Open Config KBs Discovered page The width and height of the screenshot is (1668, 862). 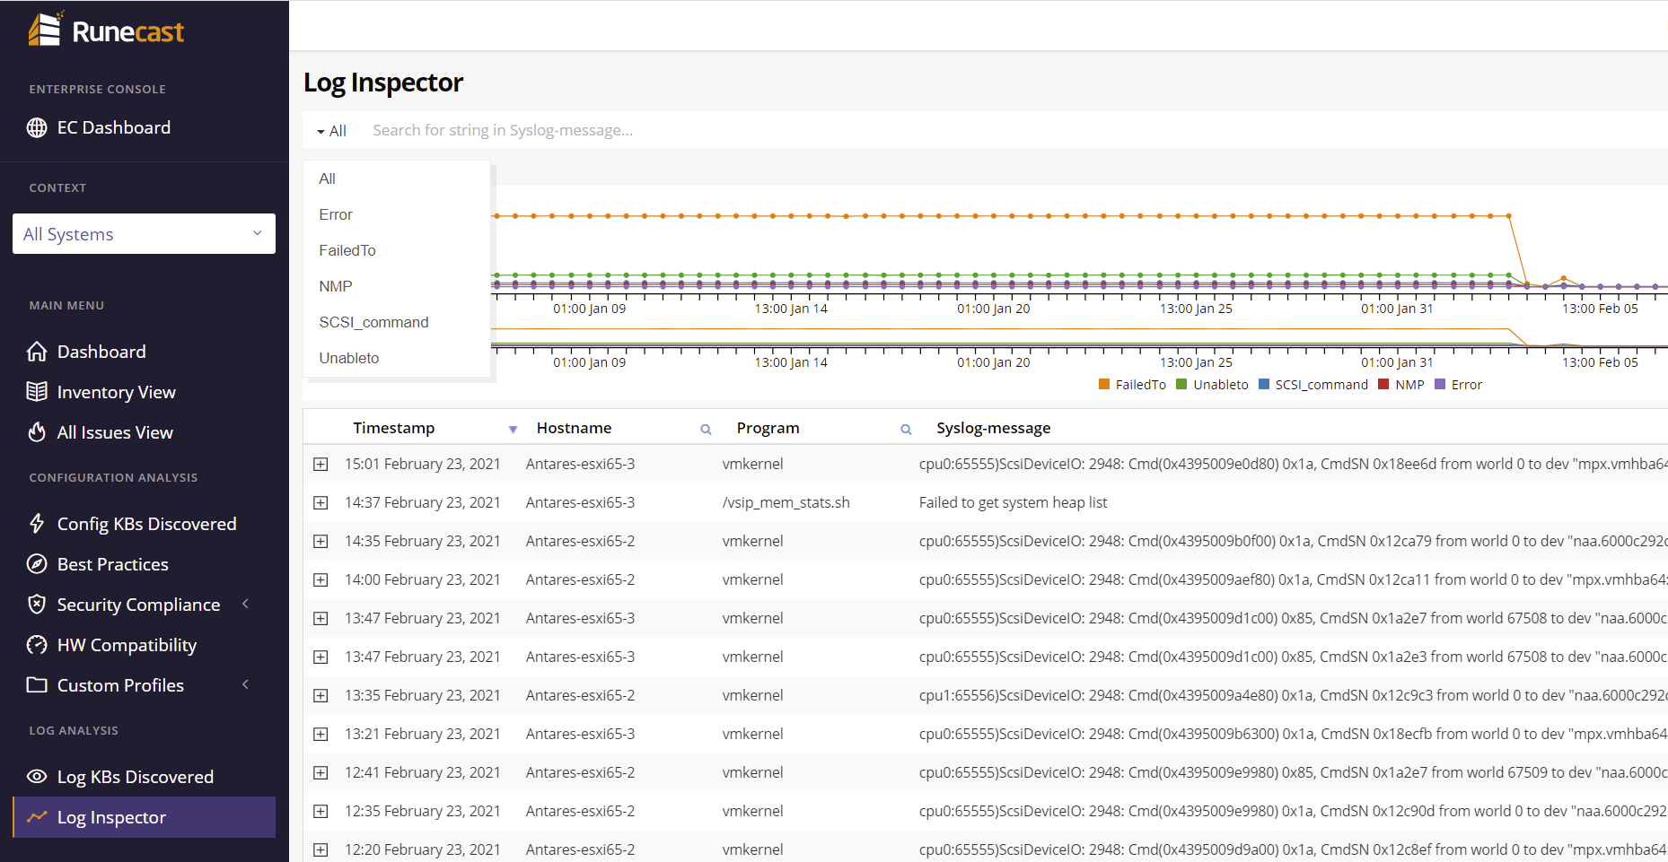(x=146, y=524)
